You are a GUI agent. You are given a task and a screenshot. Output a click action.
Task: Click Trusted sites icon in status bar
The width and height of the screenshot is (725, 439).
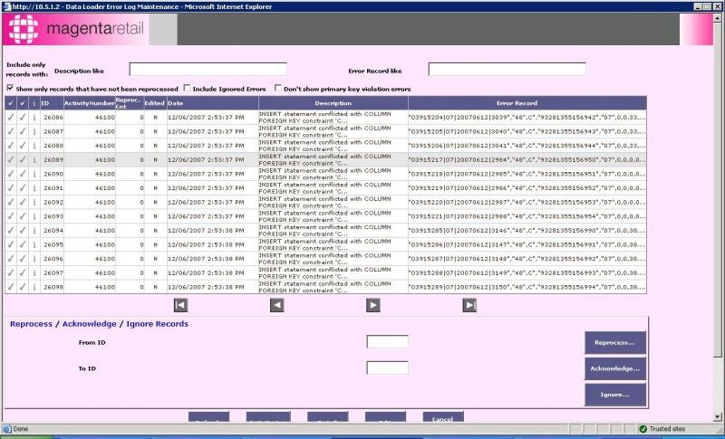643,429
